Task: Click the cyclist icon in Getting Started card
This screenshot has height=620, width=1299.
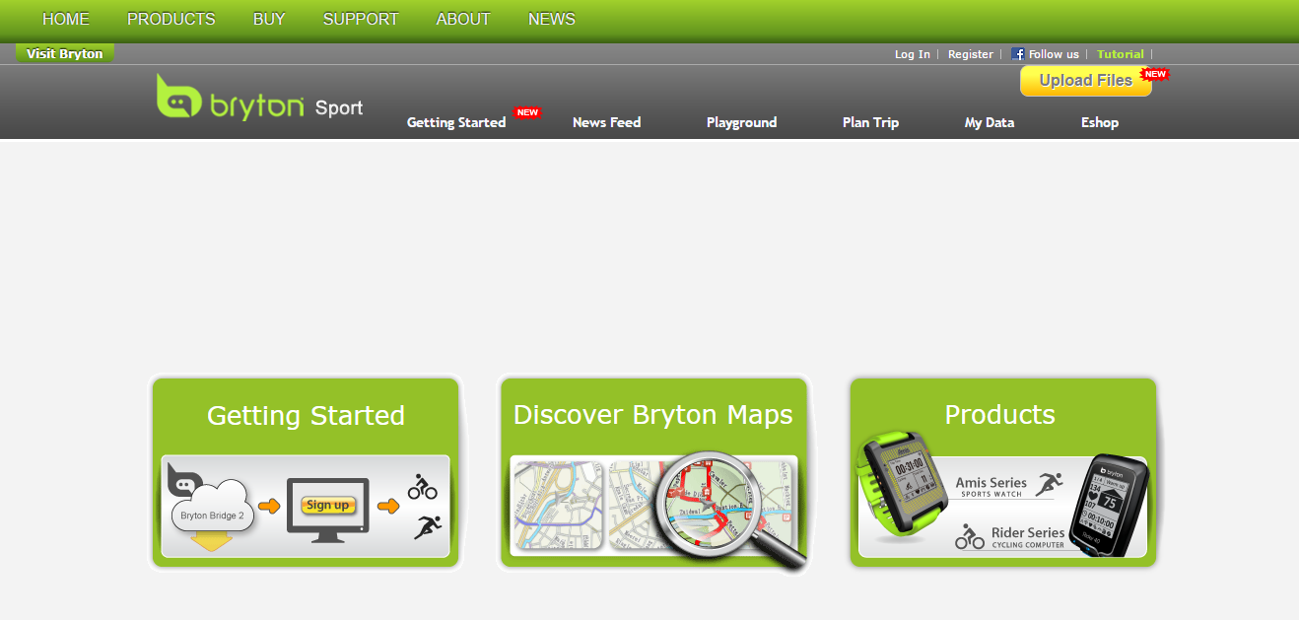Action: tap(423, 486)
